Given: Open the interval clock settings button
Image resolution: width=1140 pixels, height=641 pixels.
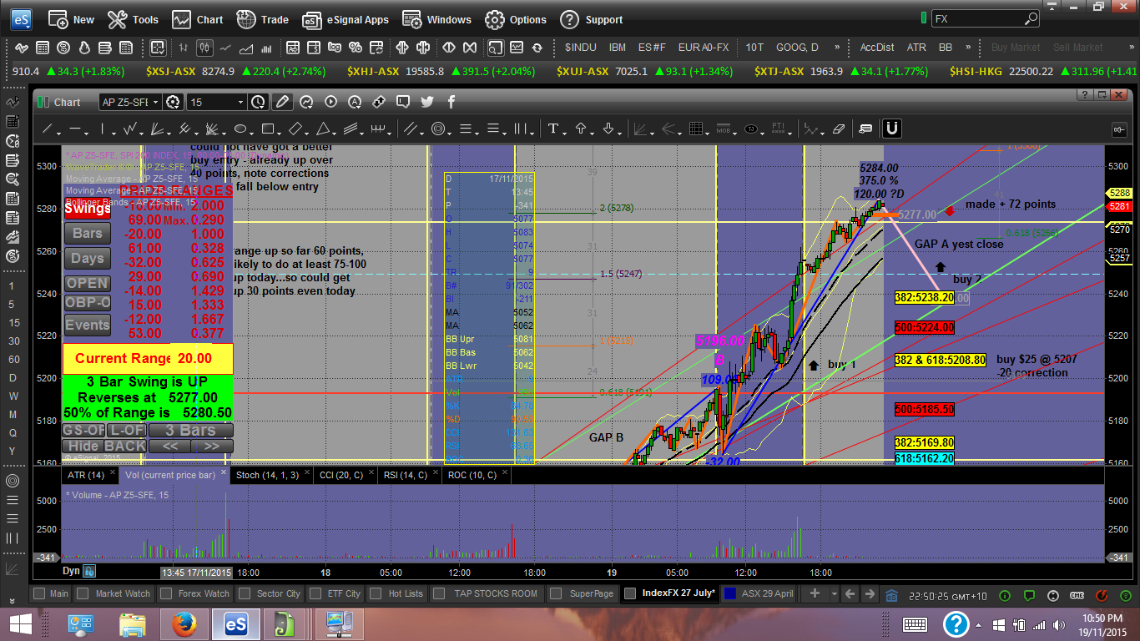Looking at the screenshot, I should (258, 102).
